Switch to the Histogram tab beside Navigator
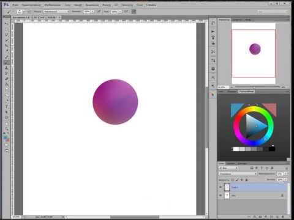The width and height of the screenshot is (294, 220). [x=237, y=20]
